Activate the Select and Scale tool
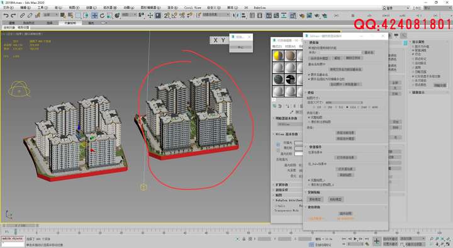 pyautogui.click(x=109, y=15)
